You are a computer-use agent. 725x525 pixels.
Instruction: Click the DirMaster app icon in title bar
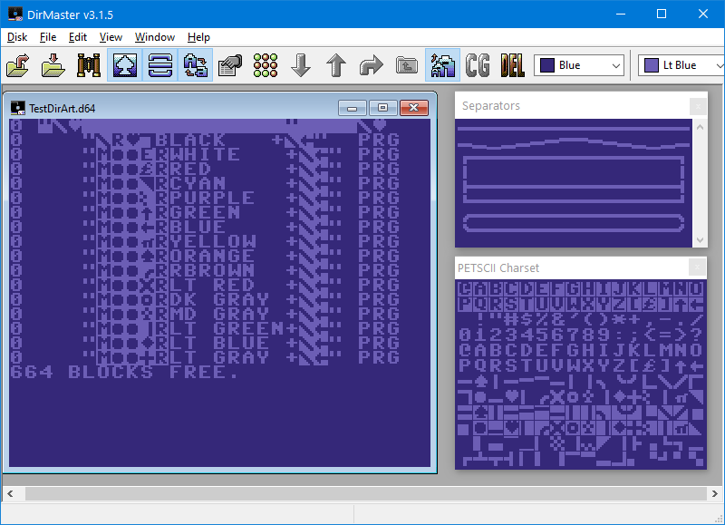tap(15, 15)
